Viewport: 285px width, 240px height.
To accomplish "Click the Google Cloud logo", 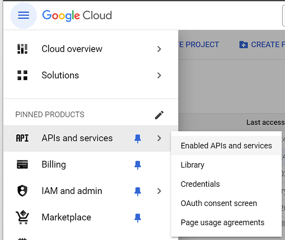I will click(x=77, y=15).
